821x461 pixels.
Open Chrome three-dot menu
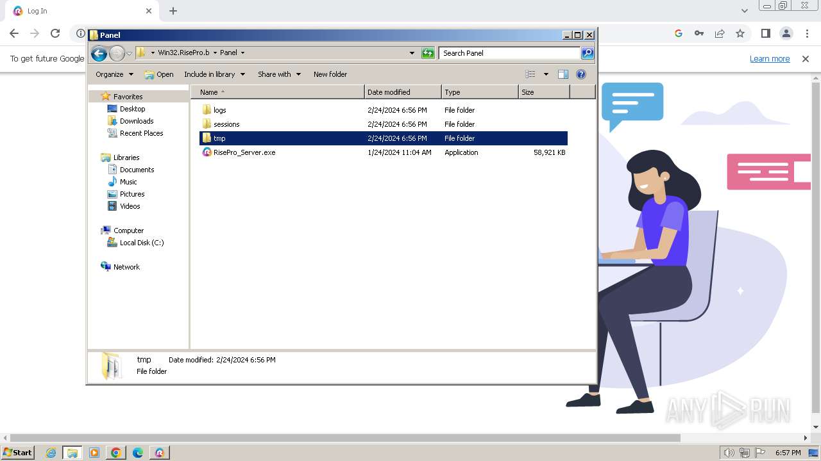point(808,33)
